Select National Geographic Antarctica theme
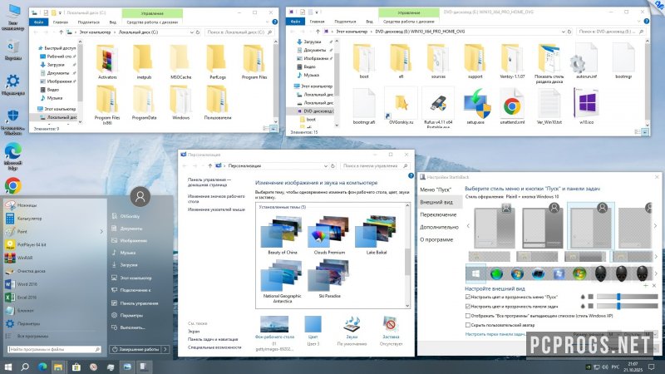 (282, 281)
